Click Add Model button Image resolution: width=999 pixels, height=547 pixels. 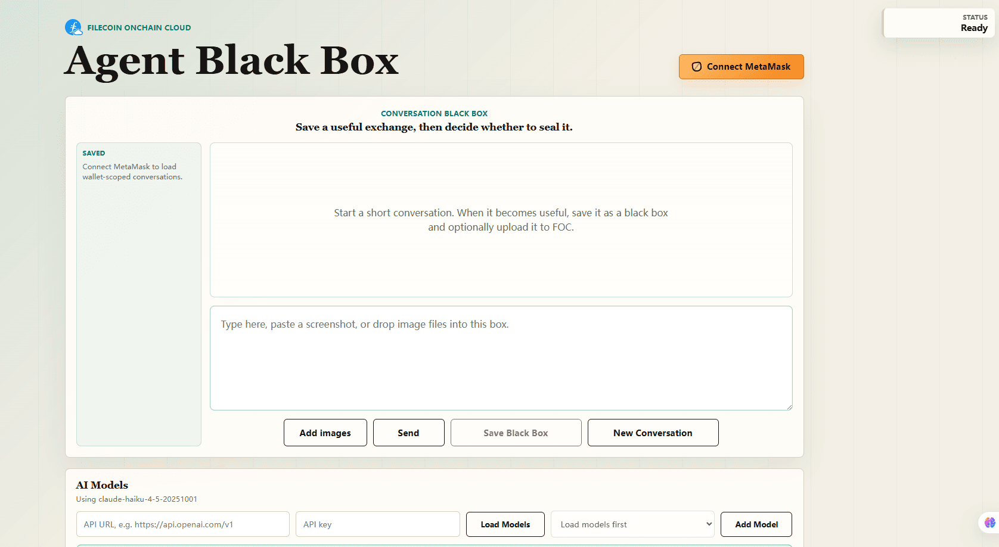pos(756,524)
